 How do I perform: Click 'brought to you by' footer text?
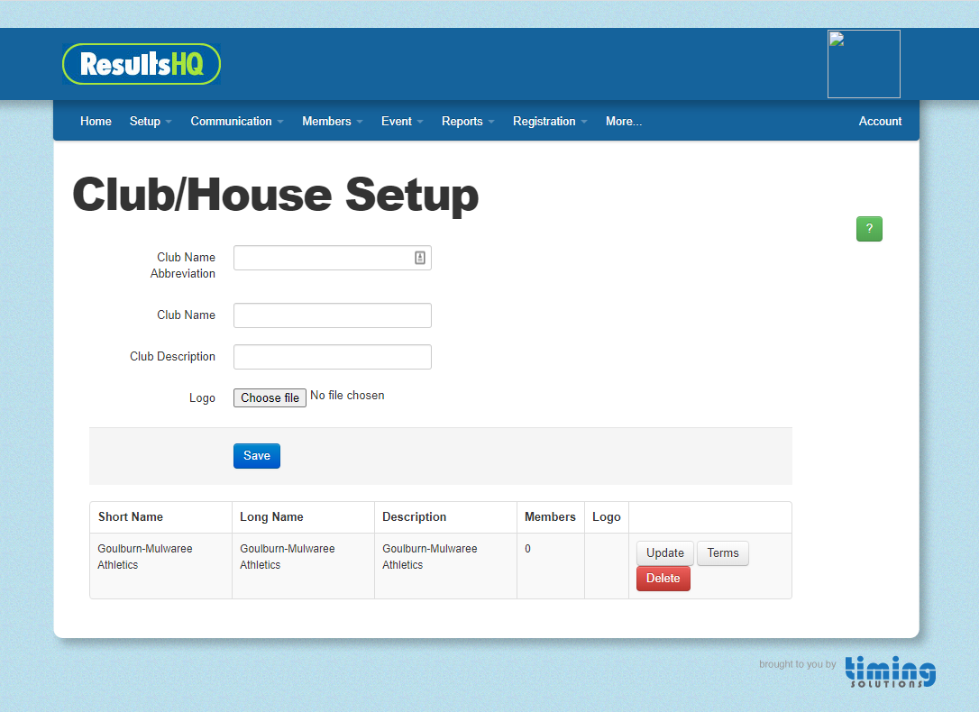pyautogui.click(x=797, y=664)
